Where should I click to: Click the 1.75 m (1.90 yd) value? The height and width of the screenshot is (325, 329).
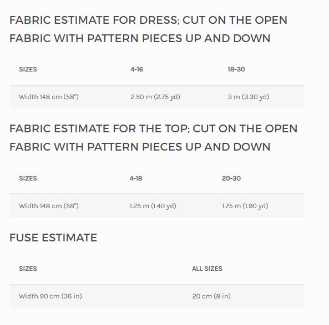245,206
